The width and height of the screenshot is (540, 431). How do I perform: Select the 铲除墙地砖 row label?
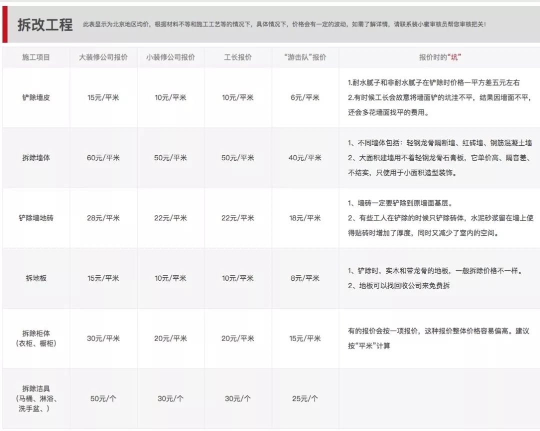coord(35,218)
